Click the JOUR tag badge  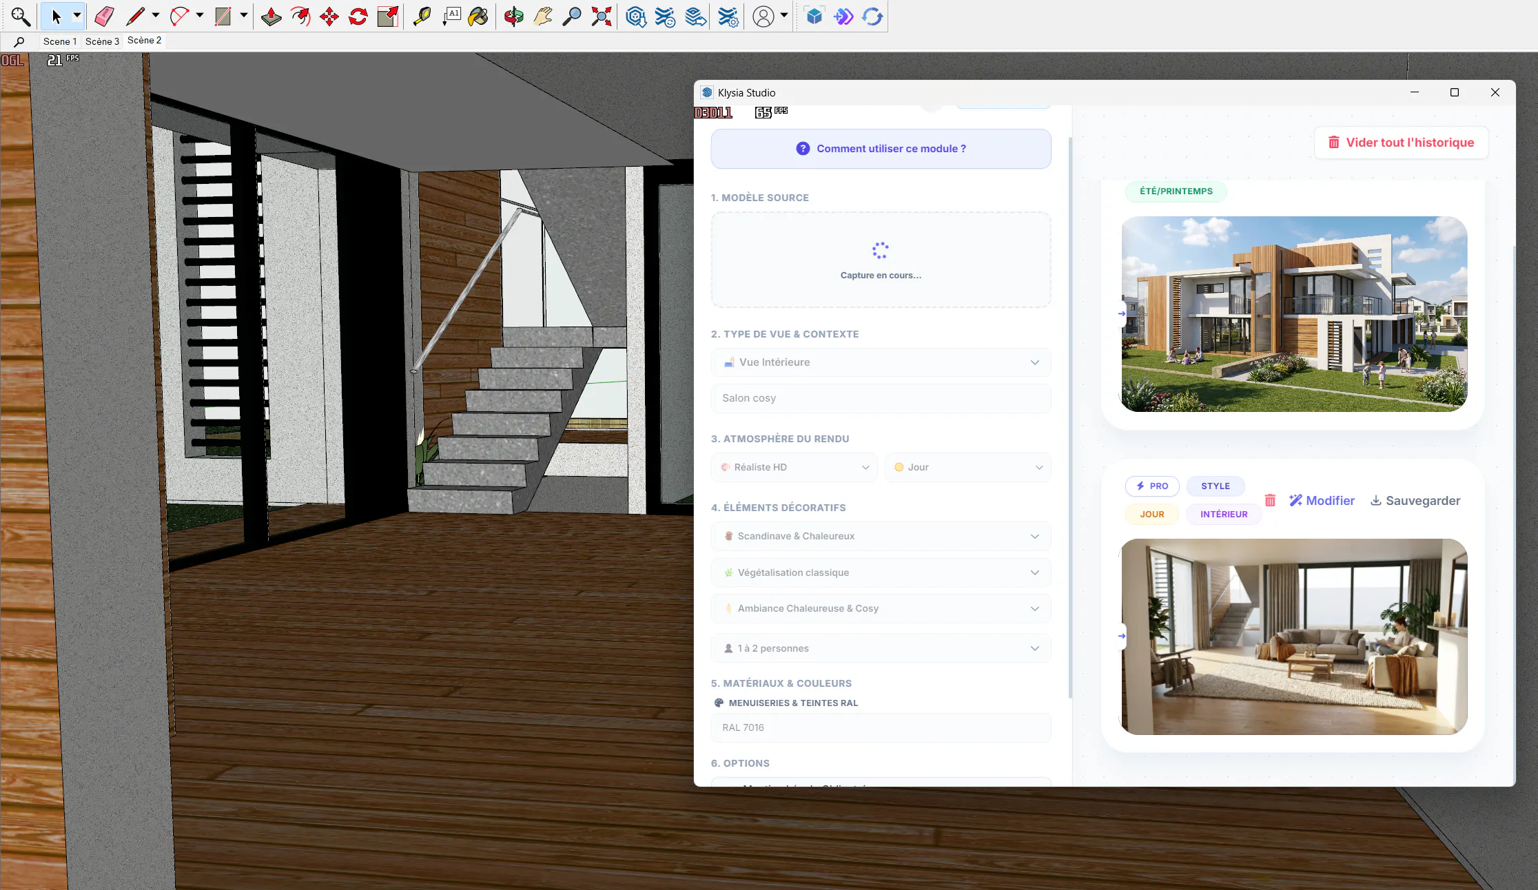tap(1151, 515)
